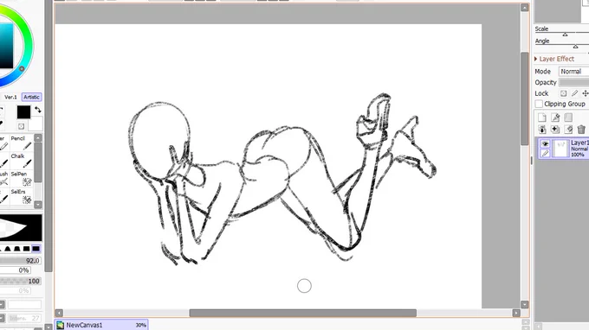Click the min size slider showing 0%

coord(16,270)
